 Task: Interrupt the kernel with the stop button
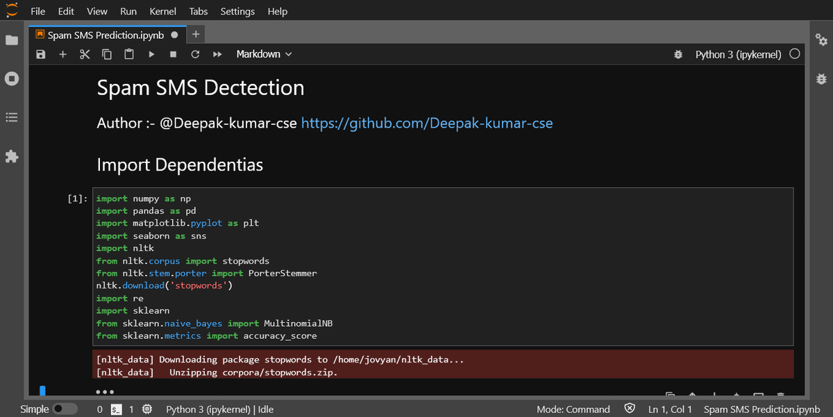pyautogui.click(x=174, y=54)
